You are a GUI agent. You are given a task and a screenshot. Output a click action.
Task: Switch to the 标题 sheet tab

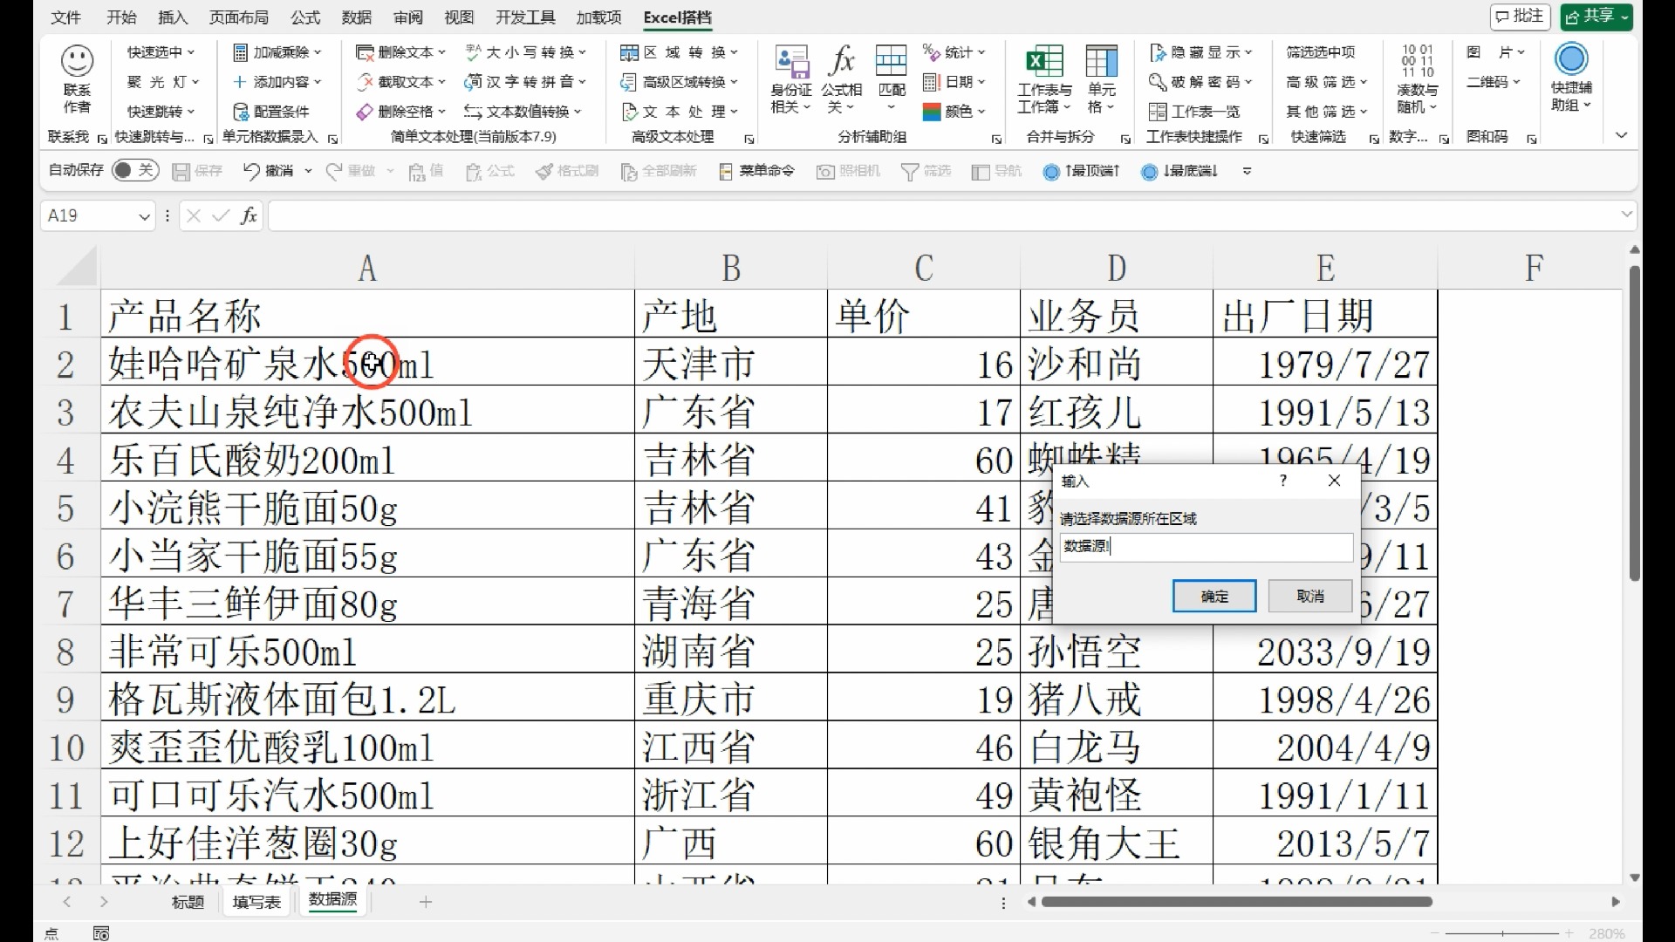pyautogui.click(x=188, y=902)
